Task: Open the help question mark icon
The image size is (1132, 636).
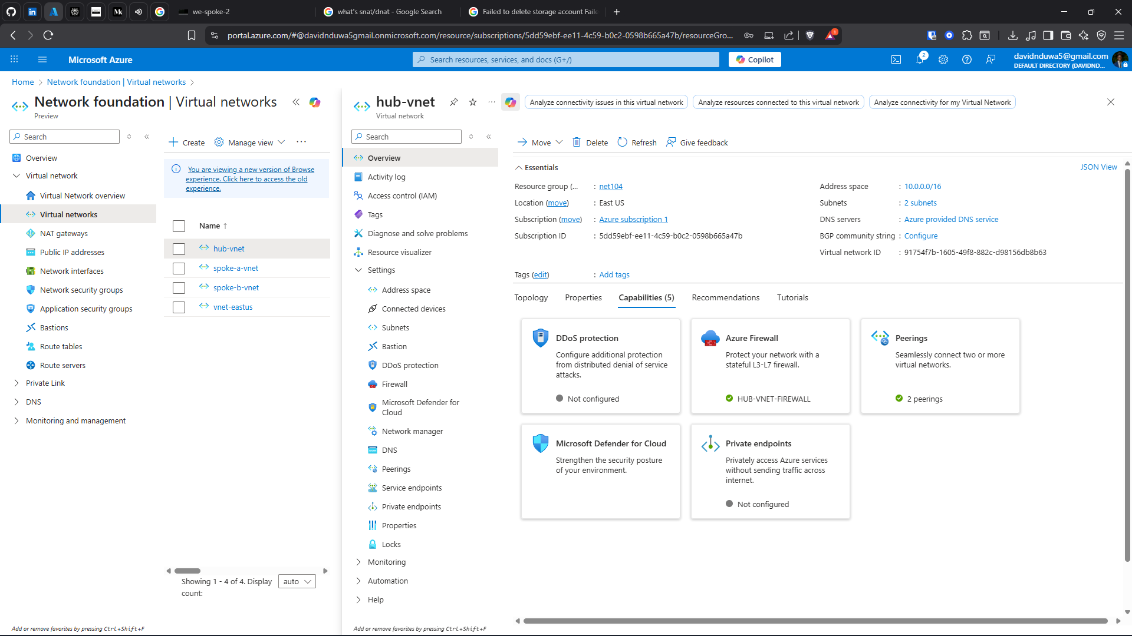Action: point(967,59)
